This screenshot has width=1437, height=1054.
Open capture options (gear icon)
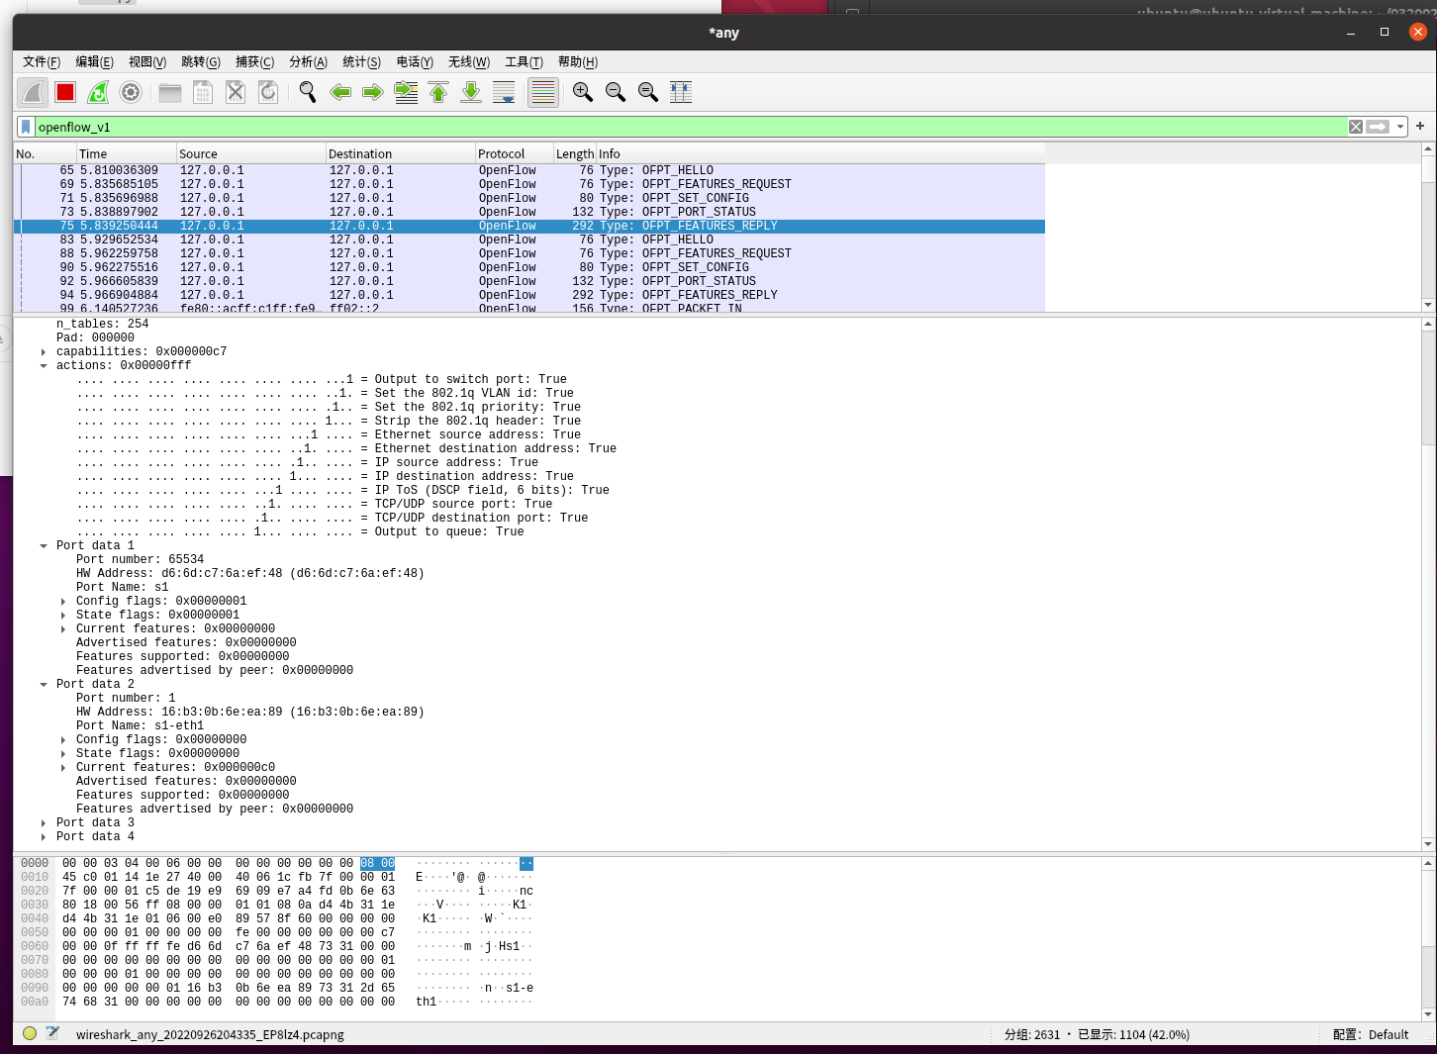[131, 92]
